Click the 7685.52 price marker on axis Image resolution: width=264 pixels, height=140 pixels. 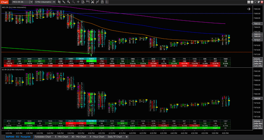[x=257, y=24]
